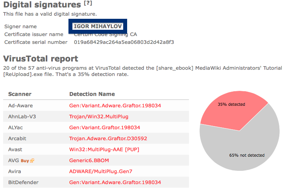Select the highlighted IGOR MIHAYLOV signer name
The width and height of the screenshot is (284, 188).
pyautogui.click(x=98, y=26)
